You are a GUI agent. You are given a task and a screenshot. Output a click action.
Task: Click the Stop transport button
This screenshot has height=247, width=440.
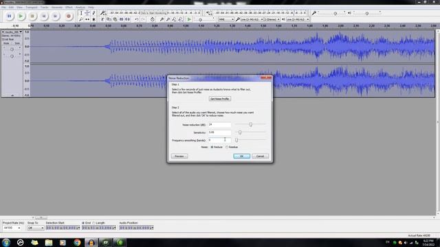tap(32, 16)
